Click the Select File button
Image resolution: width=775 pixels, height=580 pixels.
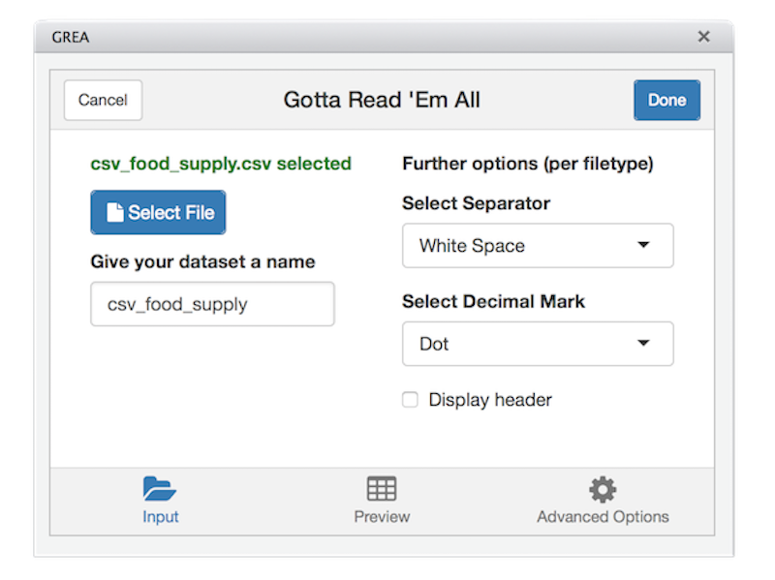click(x=158, y=212)
